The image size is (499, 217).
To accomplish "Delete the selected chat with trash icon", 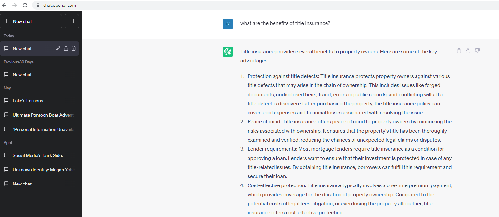I will point(74,49).
